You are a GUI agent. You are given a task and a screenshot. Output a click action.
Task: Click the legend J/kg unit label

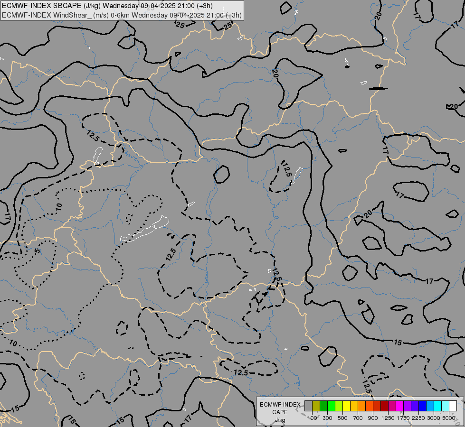point(280,420)
